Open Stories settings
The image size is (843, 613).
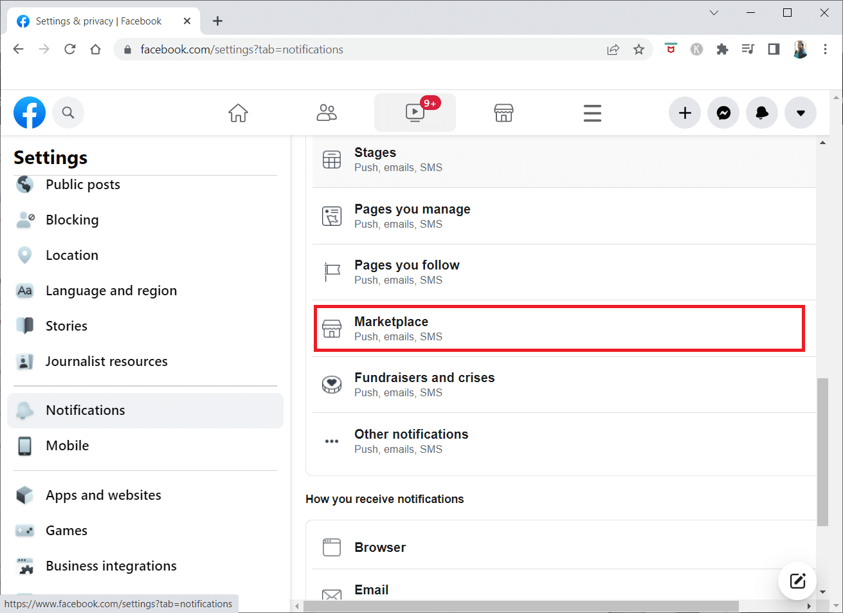[145, 326]
